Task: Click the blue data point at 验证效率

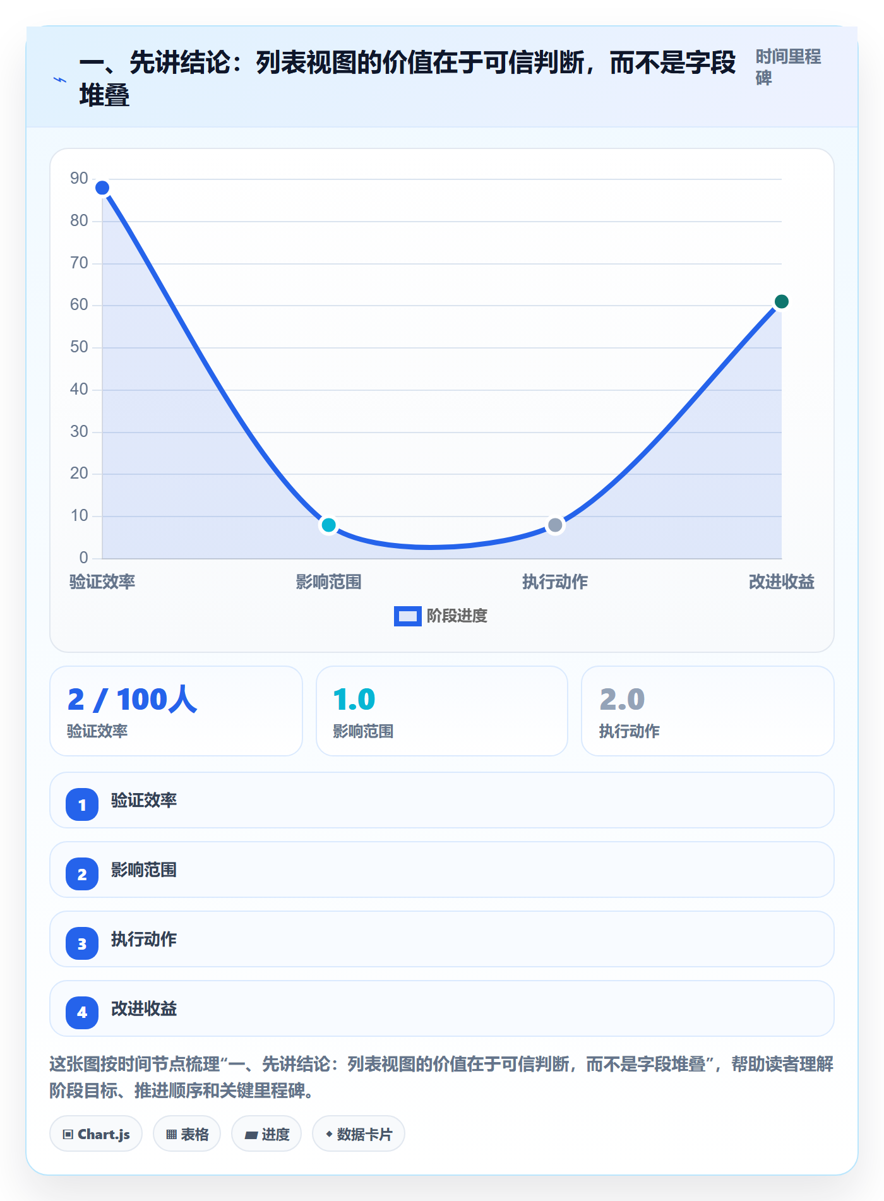Action: pos(102,188)
